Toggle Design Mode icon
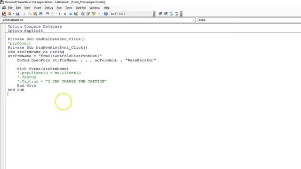Viewport: 301px width, 169px height. point(76,14)
